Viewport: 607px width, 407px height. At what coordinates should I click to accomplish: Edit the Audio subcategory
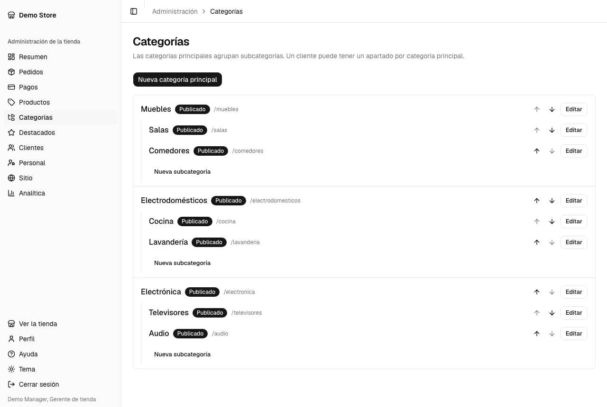point(574,334)
